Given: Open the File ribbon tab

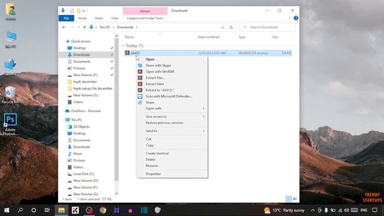Looking at the screenshot, I should tap(66, 18).
